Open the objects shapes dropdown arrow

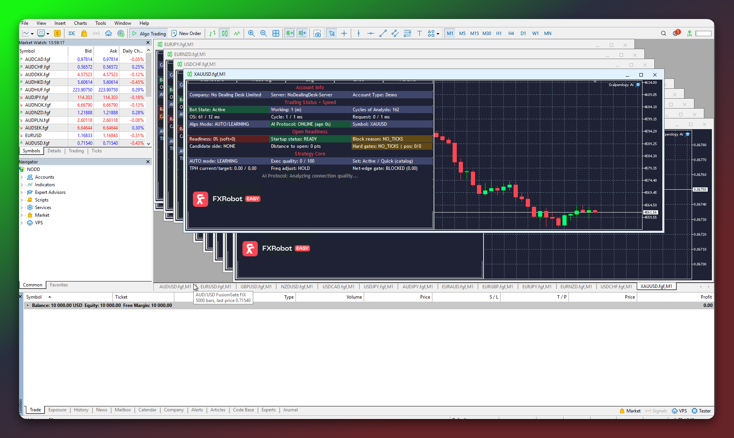(x=438, y=34)
